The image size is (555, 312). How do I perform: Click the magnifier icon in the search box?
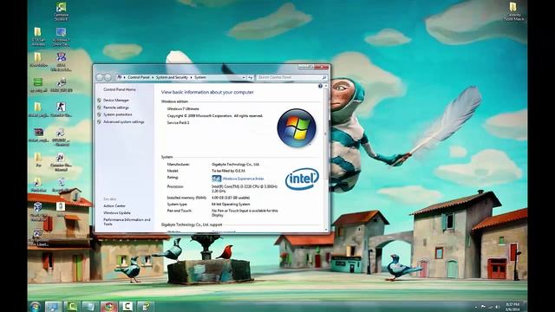[323, 77]
